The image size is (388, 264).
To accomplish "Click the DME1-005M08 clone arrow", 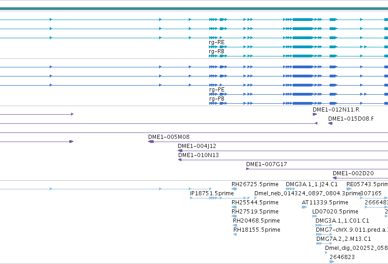I will click(x=151, y=142).
